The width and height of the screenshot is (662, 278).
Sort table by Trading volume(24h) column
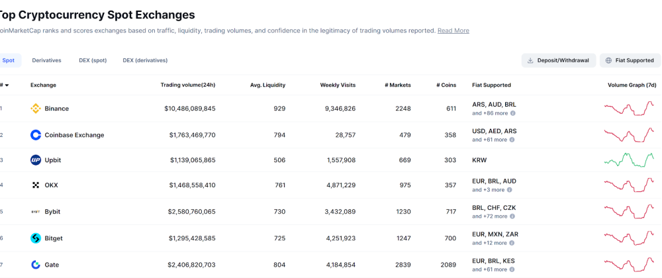click(187, 85)
